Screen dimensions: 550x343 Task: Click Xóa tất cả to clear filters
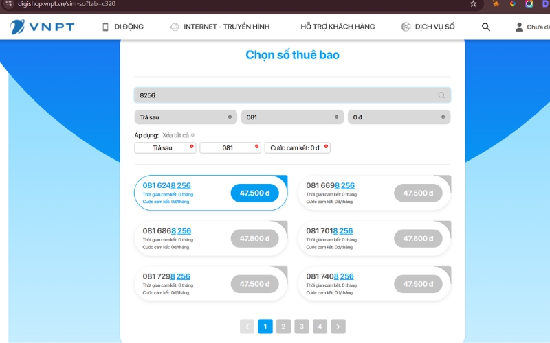click(x=178, y=135)
